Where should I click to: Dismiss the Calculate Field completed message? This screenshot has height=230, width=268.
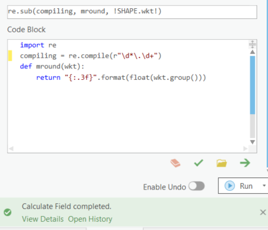click(x=263, y=212)
